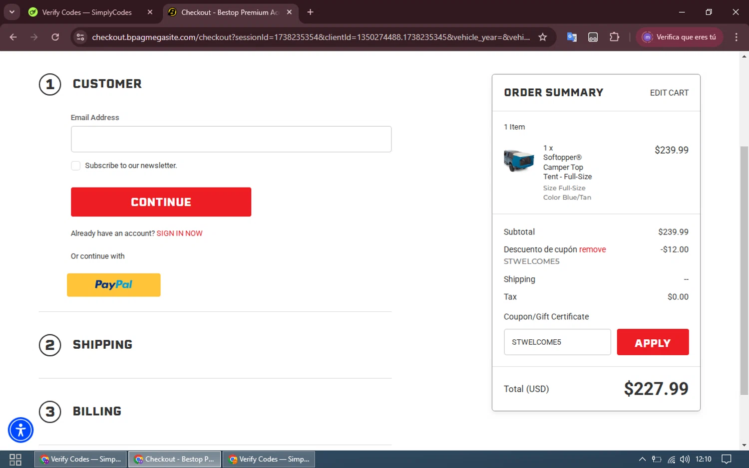Check Subscribe to our newsletter box
Screen dimensions: 749x468
click(75, 166)
